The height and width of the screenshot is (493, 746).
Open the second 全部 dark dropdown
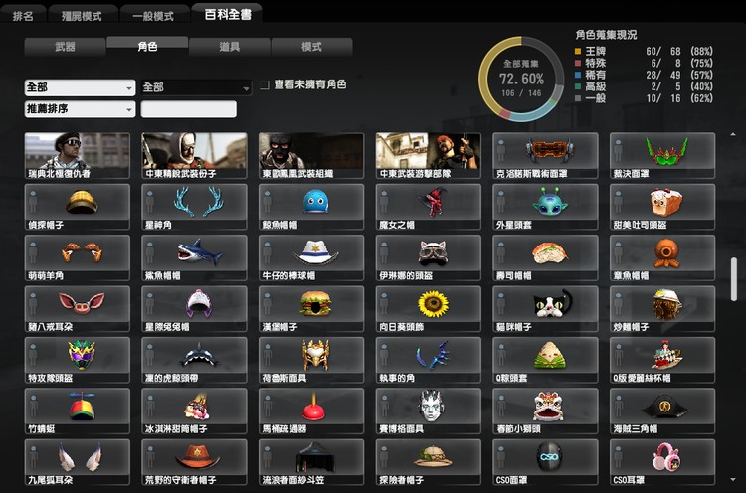tap(196, 87)
